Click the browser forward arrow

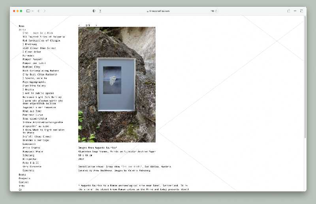(45, 11)
